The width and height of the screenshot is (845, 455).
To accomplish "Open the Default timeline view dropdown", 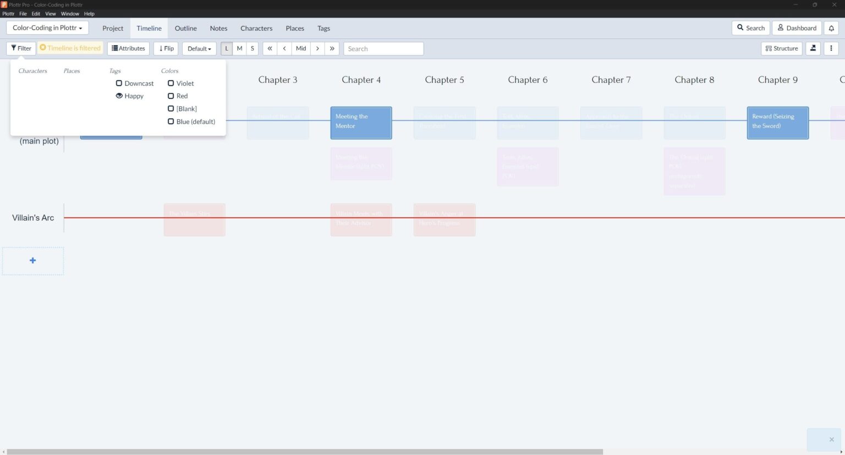I will pos(199,48).
